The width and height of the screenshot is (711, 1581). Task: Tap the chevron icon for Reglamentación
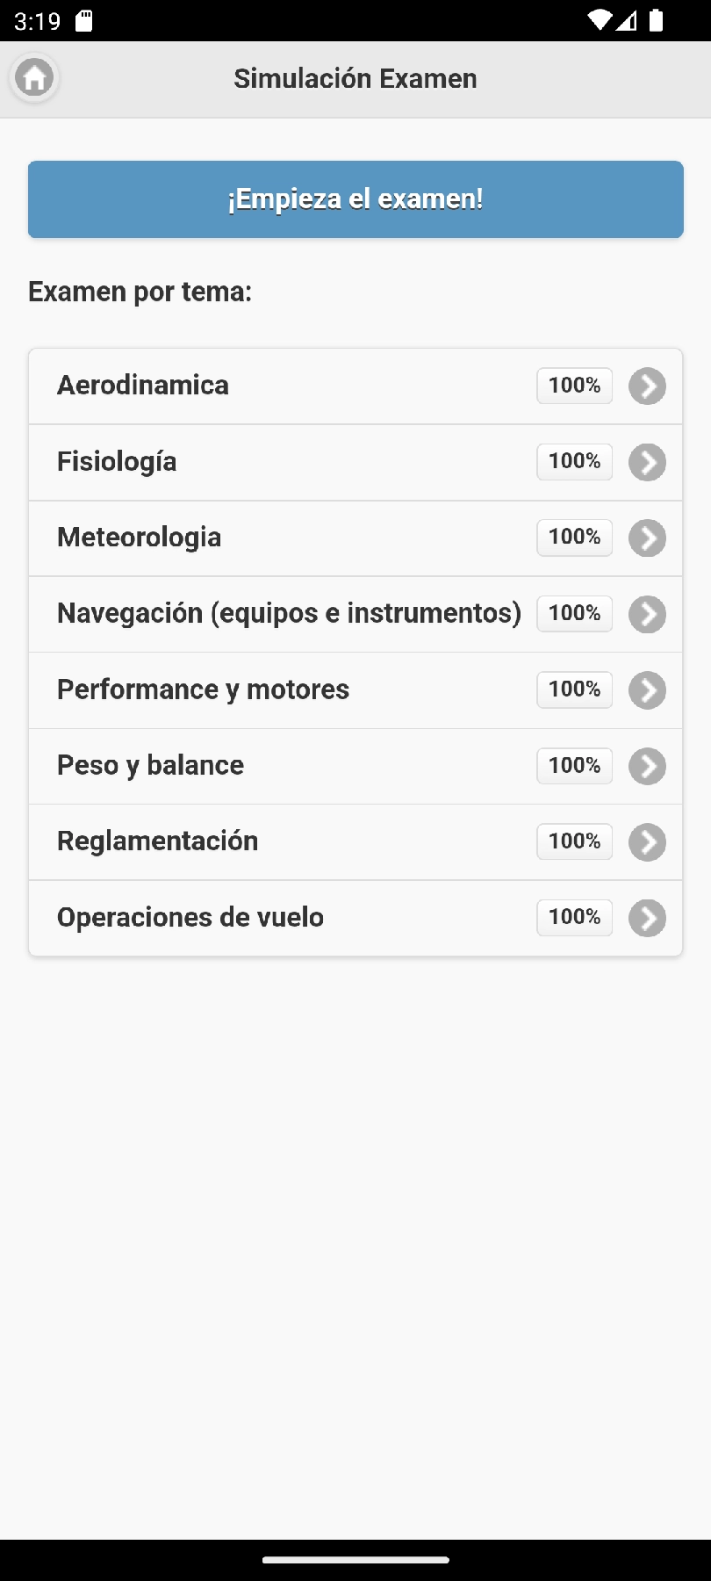(647, 842)
